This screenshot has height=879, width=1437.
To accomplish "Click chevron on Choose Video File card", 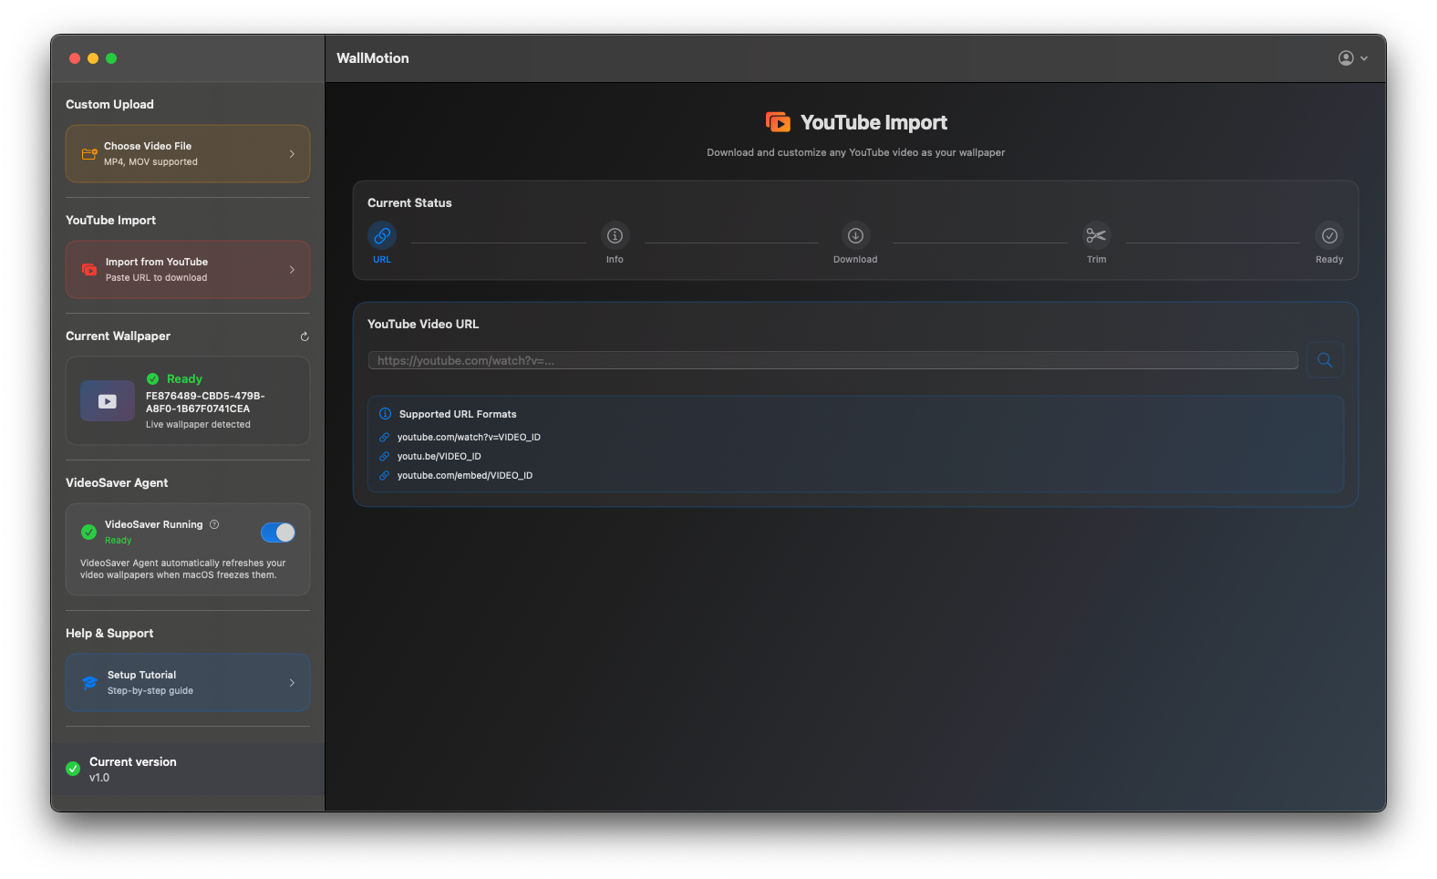I will tap(292, 154).
